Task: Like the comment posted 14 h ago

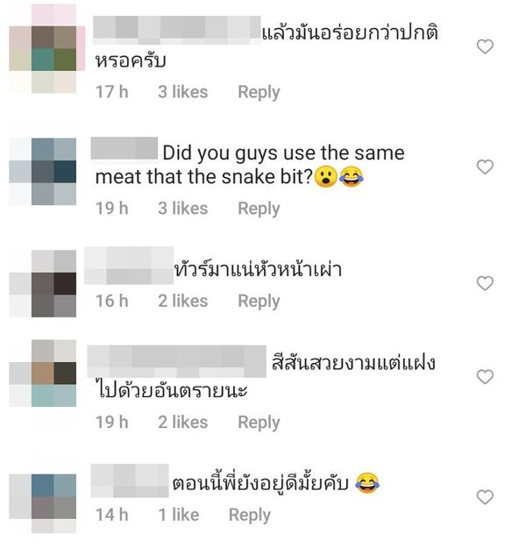Action: [x=485, y=497]
